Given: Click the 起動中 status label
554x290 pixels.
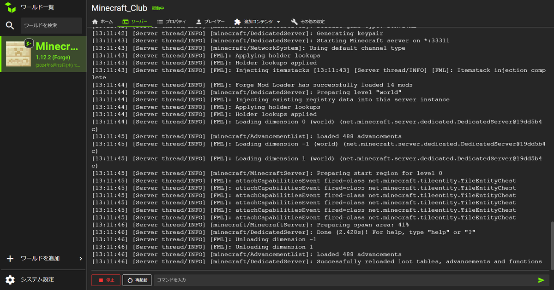Looking at the screenshot, I should pos(158,8).
